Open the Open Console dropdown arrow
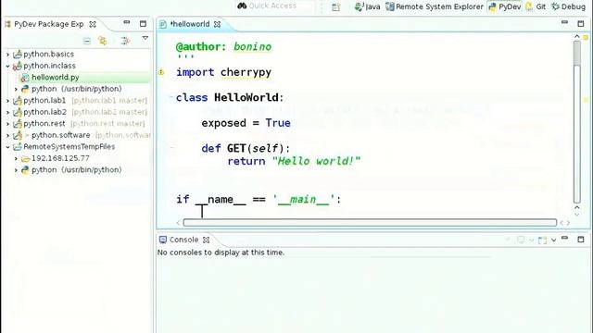This screenshot has width=593, height=333. pos(554,240)
